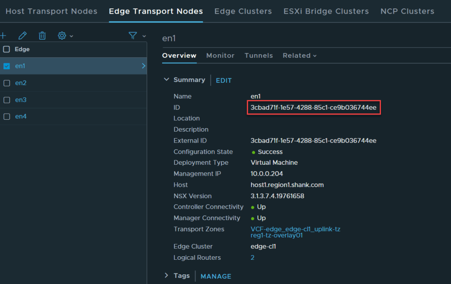This screenshot has height=284, width=451.
Task: Click the ID value 3cbad71f-1e57-4288-85c1-ce9b036744ee
Action: click(313, 107)
